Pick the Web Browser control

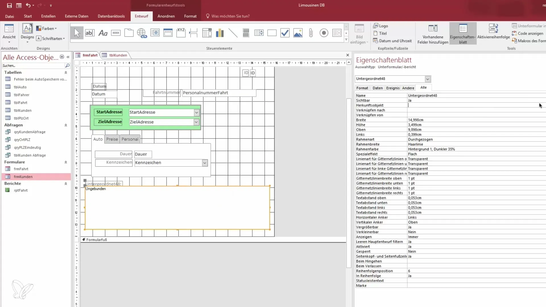[x=155, y=33]
